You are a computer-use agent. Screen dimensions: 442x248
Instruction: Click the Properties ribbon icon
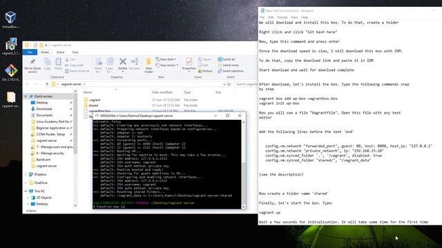pos(189,64)
